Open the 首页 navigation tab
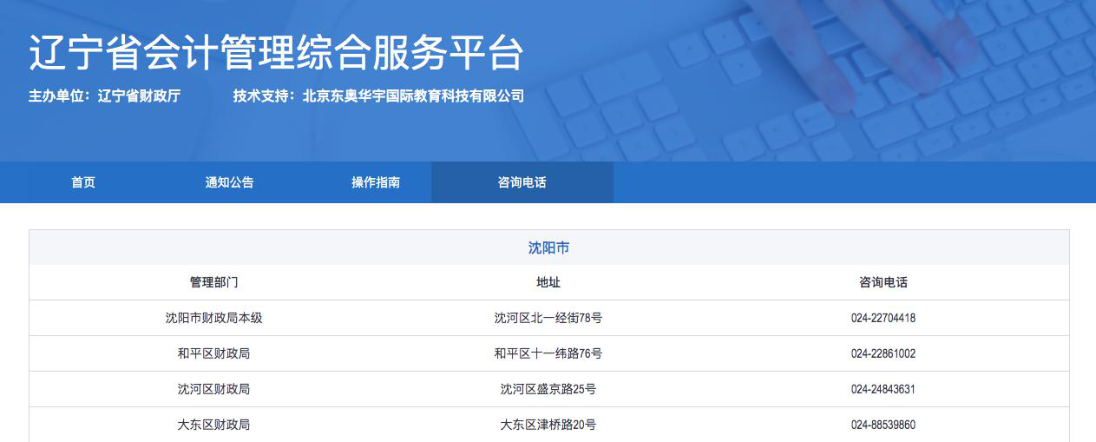 (83, 182)
